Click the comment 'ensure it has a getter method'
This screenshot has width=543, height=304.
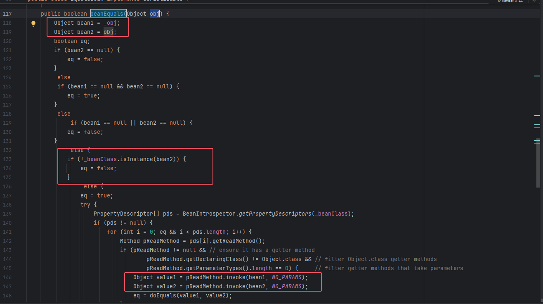(262, 250)
